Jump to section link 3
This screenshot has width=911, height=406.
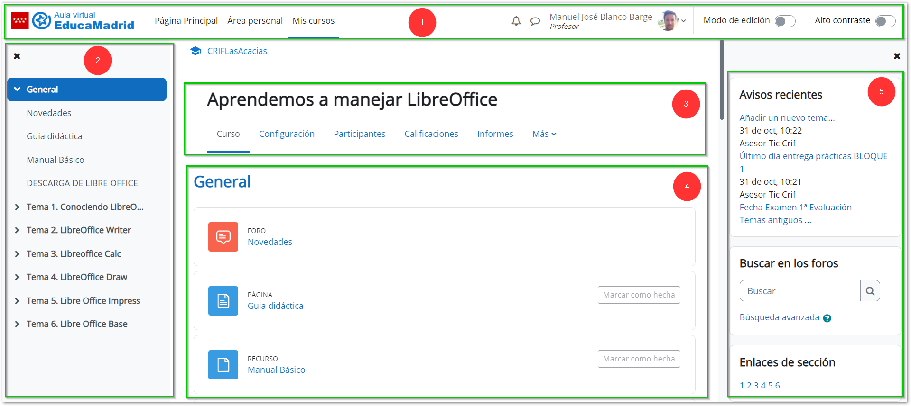[x=756, y=386]
